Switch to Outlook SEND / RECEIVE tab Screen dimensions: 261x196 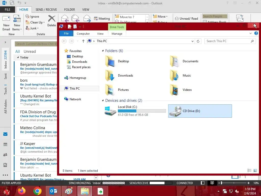pyautogui.click(x=46, y=10)
